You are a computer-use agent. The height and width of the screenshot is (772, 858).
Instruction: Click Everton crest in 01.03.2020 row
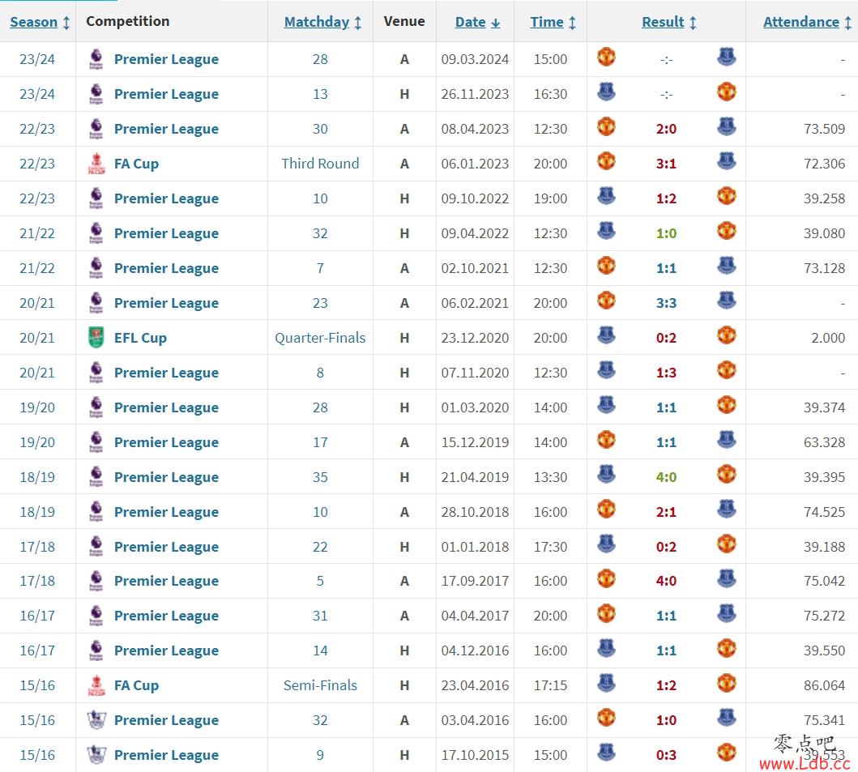606,405
